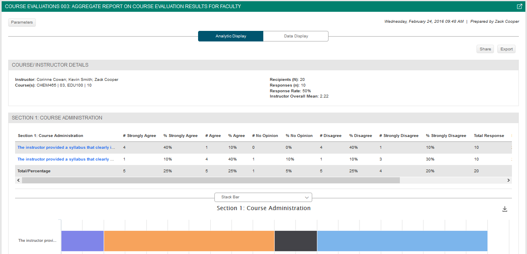Click the '% Strongly Agree' column header
Screen dimensions: 527x254
(181, 136)
